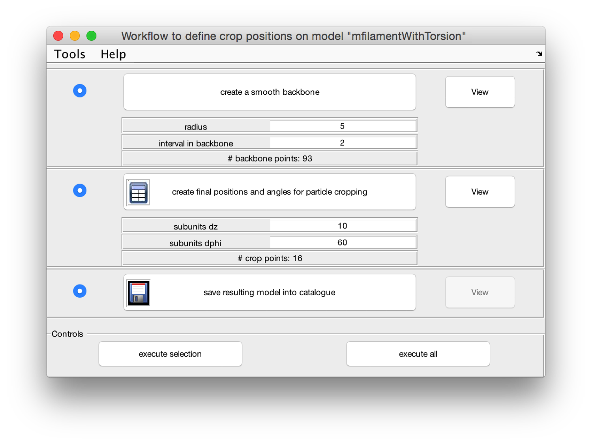Click the '# backbone points: 93' text
592x444 pixels.
270,159
